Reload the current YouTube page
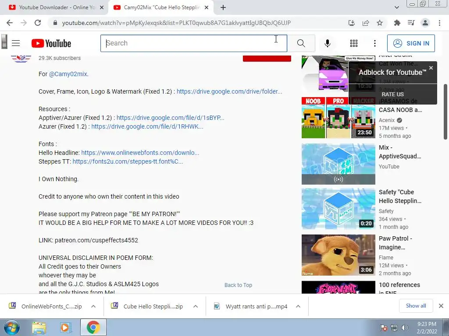Screen dimensions: 449x336 [x=38, y=23]
